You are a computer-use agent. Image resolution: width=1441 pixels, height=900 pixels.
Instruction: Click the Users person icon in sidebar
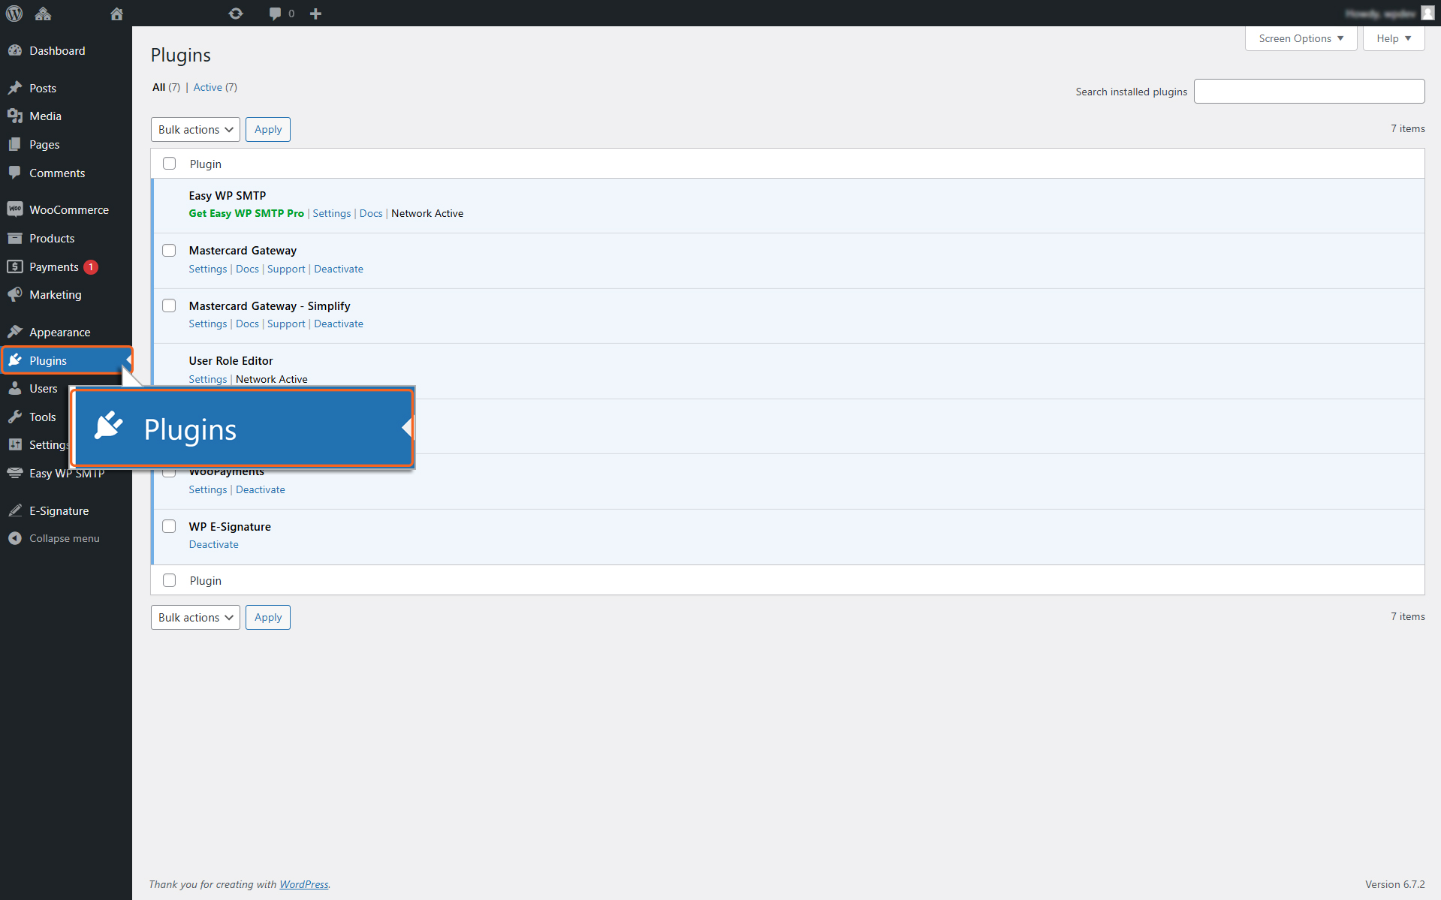(x=15, y=388)
